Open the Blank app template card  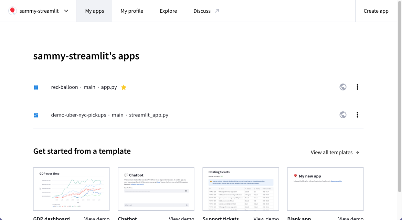(x=325, y=189)
